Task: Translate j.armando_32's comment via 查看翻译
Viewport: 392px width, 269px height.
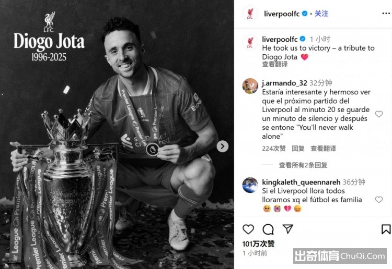Action: [x=323, y=149]
